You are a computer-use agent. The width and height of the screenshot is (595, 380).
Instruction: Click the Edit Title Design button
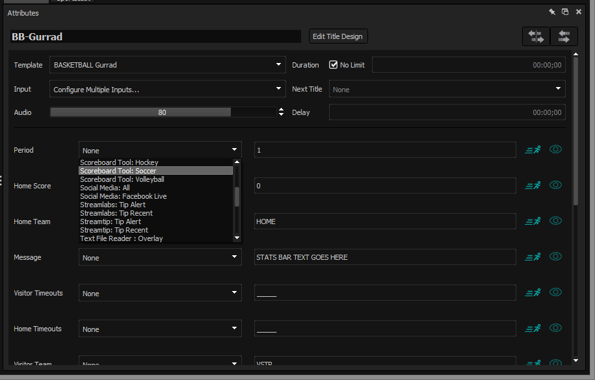point(337,36)
